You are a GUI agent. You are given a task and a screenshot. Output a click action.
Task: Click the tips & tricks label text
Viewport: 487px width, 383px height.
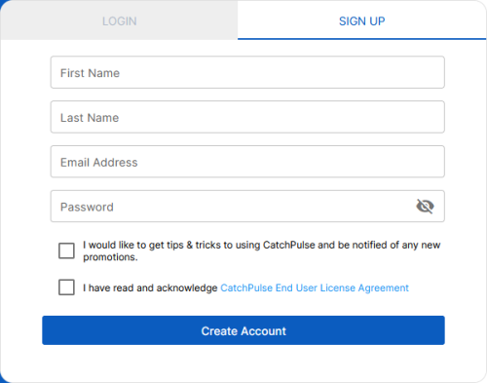coord(262,250)
